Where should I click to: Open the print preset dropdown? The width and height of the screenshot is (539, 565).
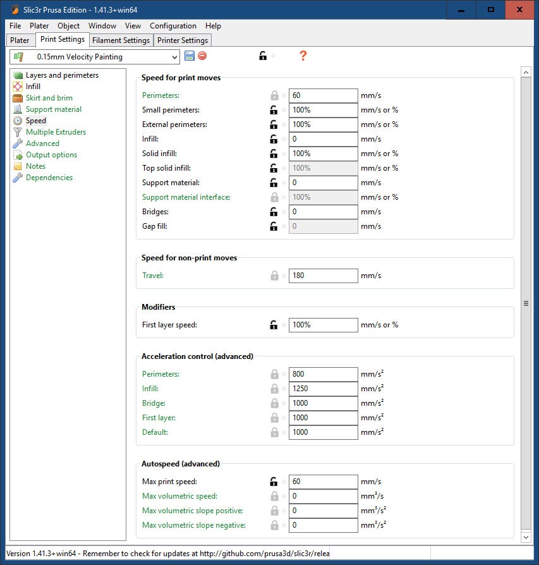click(x=95, y=57)
